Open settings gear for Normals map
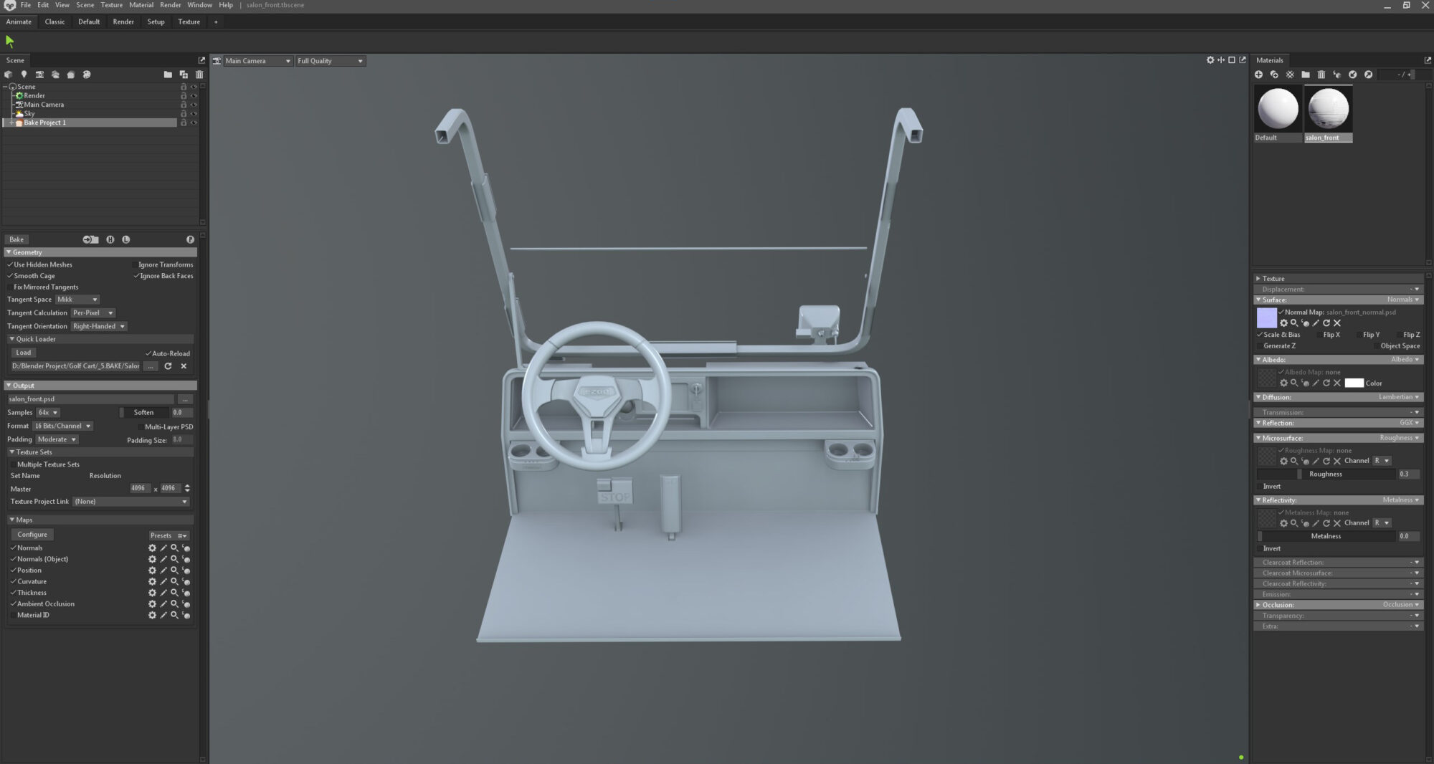1434x764 pixels. point(152,548)
